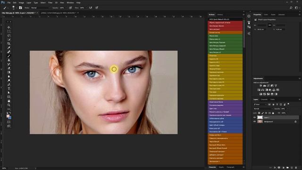
Task: Open layer Opacity arrow in Layers panel
Action: (x=288, y=109)
